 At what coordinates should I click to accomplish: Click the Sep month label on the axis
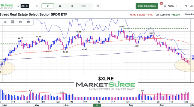click(162, 105)
